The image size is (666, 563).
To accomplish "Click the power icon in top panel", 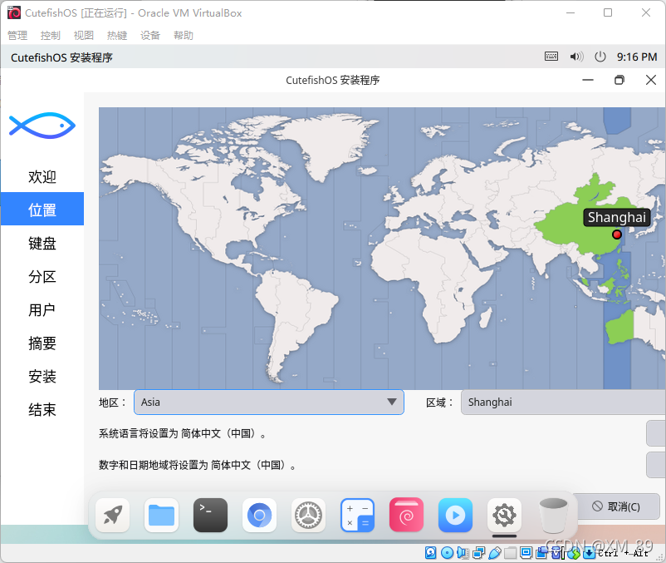I will pyautogui.click(x=600, y=57).
